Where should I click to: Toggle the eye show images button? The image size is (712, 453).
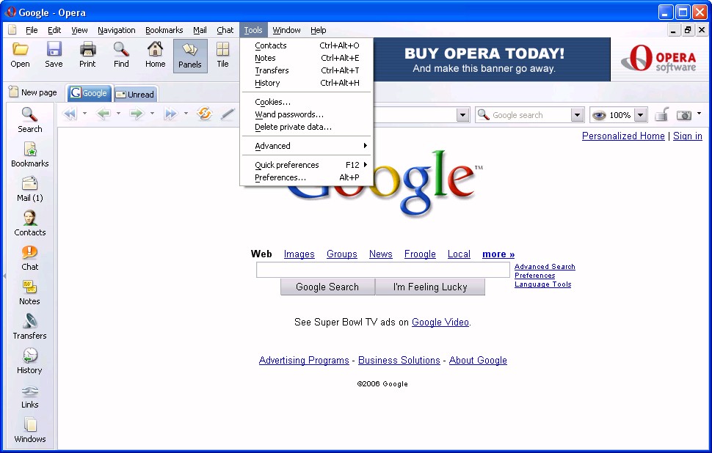[600, 115]
